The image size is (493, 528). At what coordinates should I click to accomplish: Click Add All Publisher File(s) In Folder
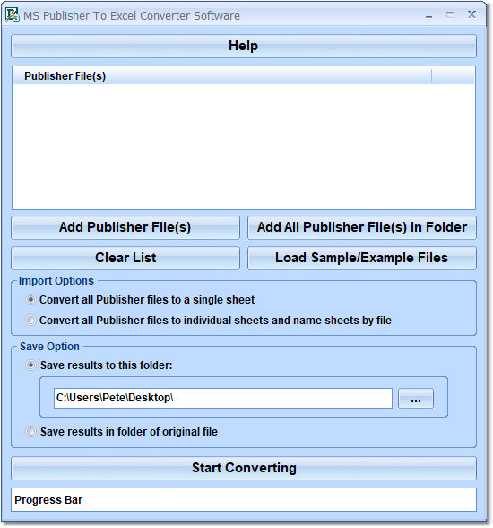(362, 228)
